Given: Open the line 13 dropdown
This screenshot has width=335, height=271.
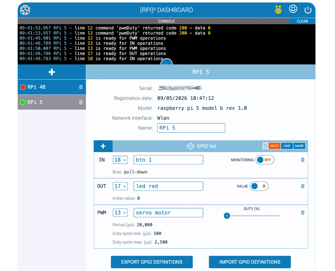Looking at the screenshot, I should (120, 212).
